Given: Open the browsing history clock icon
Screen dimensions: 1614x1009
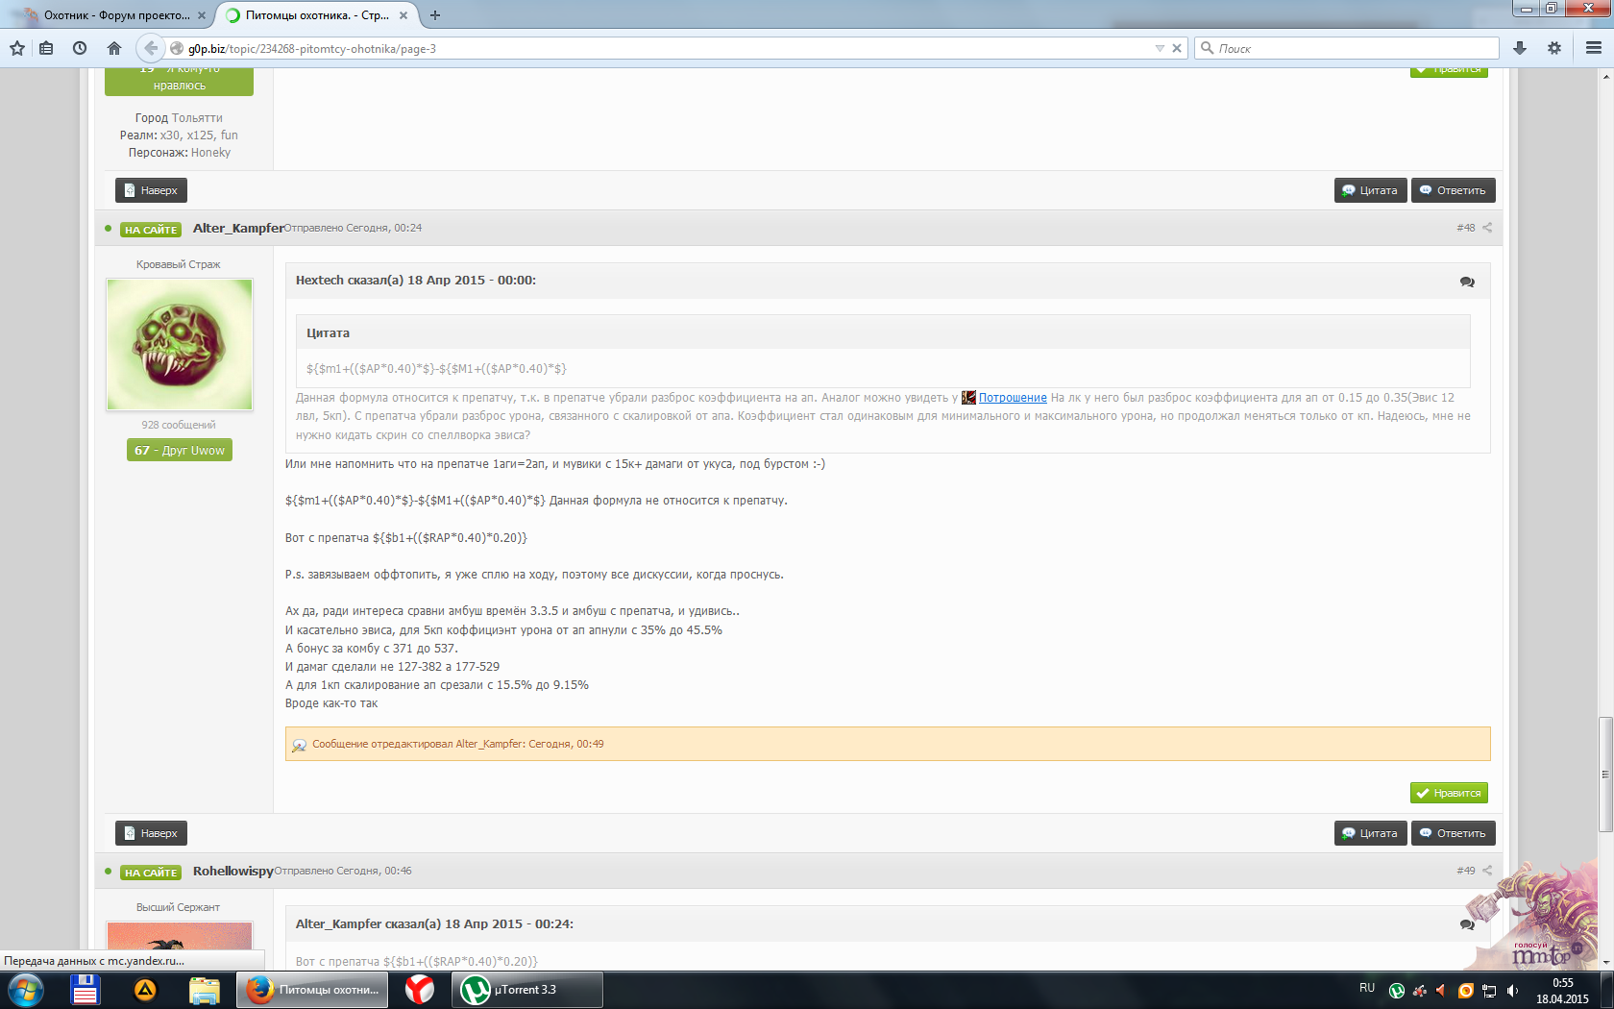Looking at the screenshot, I should 80,48.
